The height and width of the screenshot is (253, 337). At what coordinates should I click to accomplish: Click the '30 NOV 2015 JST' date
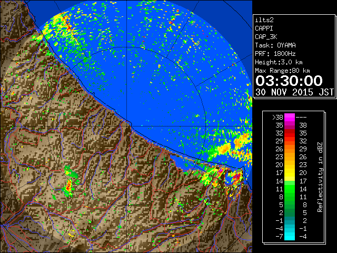coord(294,92)
